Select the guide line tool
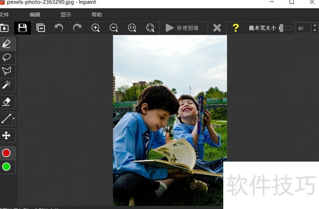 [6, 119]
